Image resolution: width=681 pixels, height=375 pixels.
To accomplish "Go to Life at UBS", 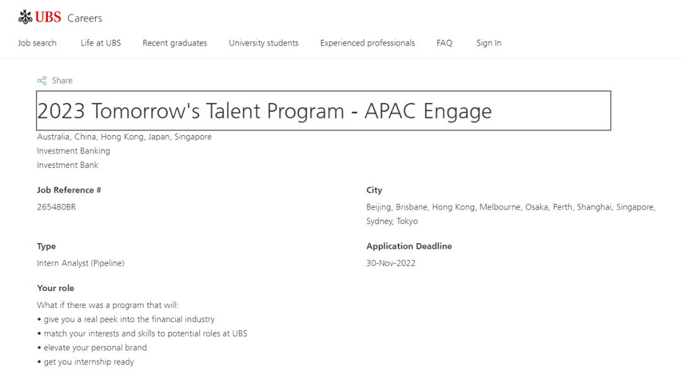I will [101, 43].
